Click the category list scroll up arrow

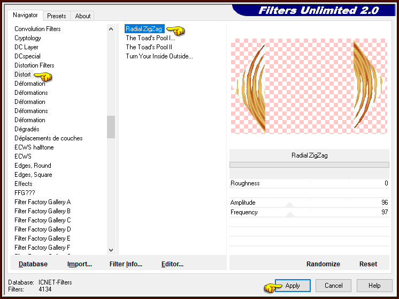(111, 29)
